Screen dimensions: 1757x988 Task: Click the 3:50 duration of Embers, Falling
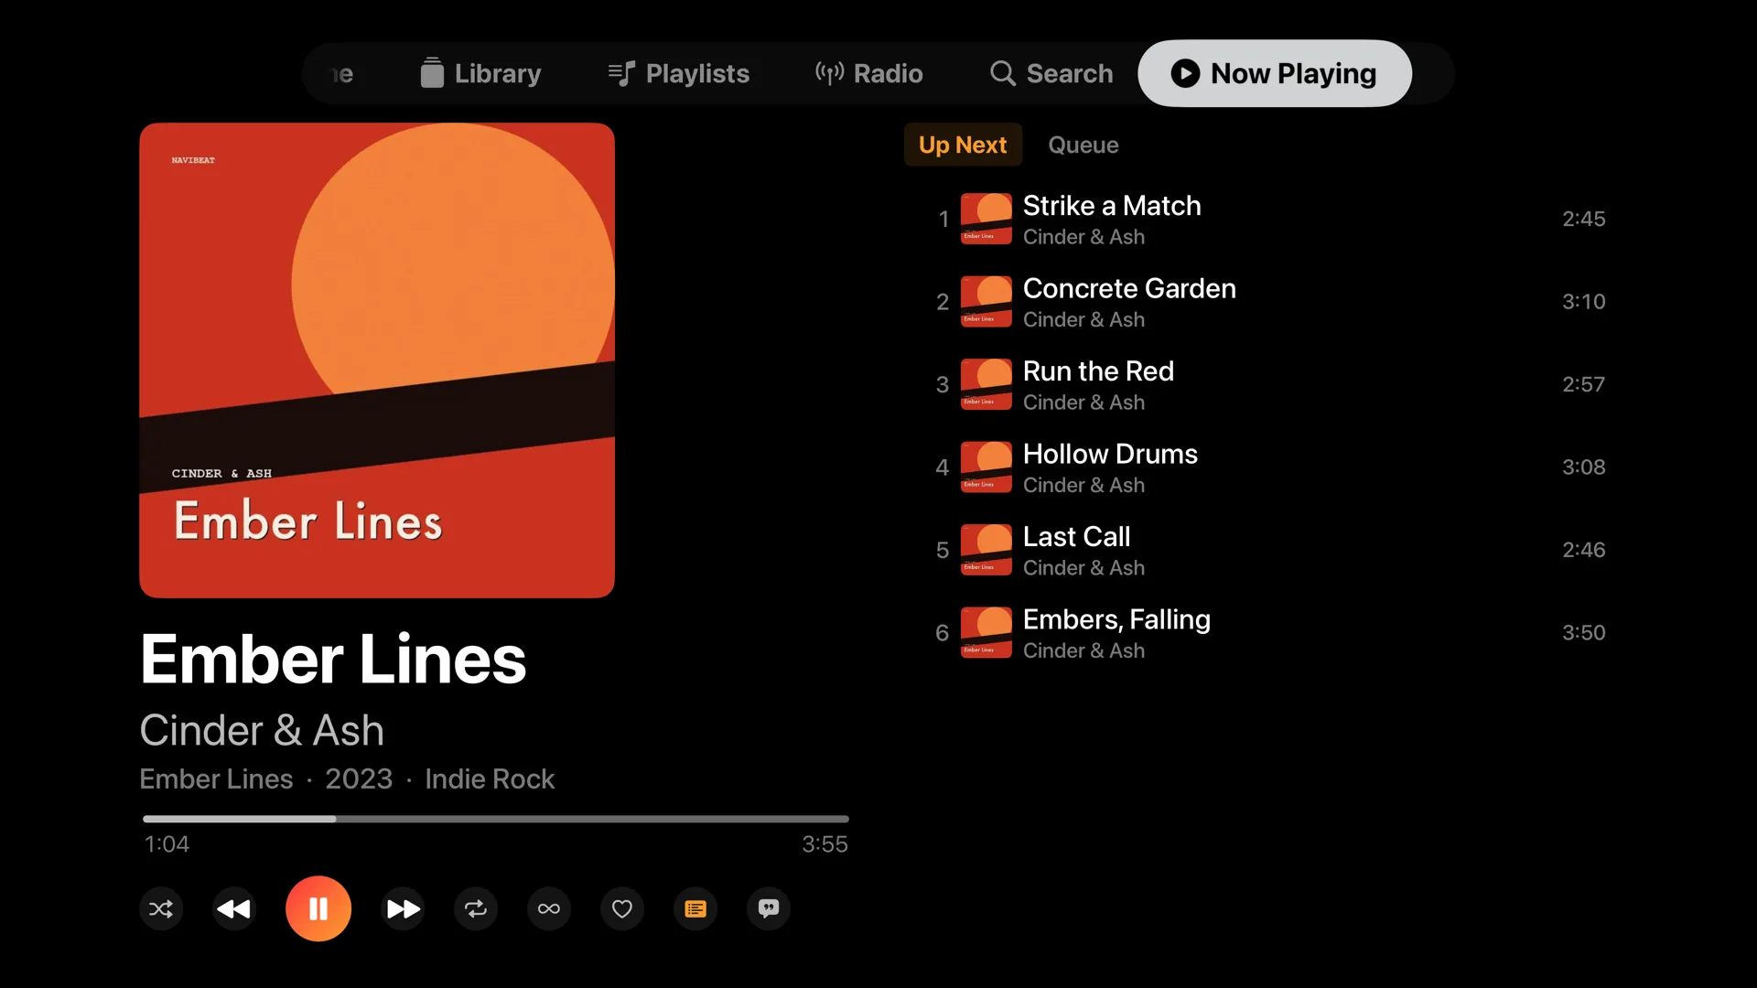pos(1583,633)
